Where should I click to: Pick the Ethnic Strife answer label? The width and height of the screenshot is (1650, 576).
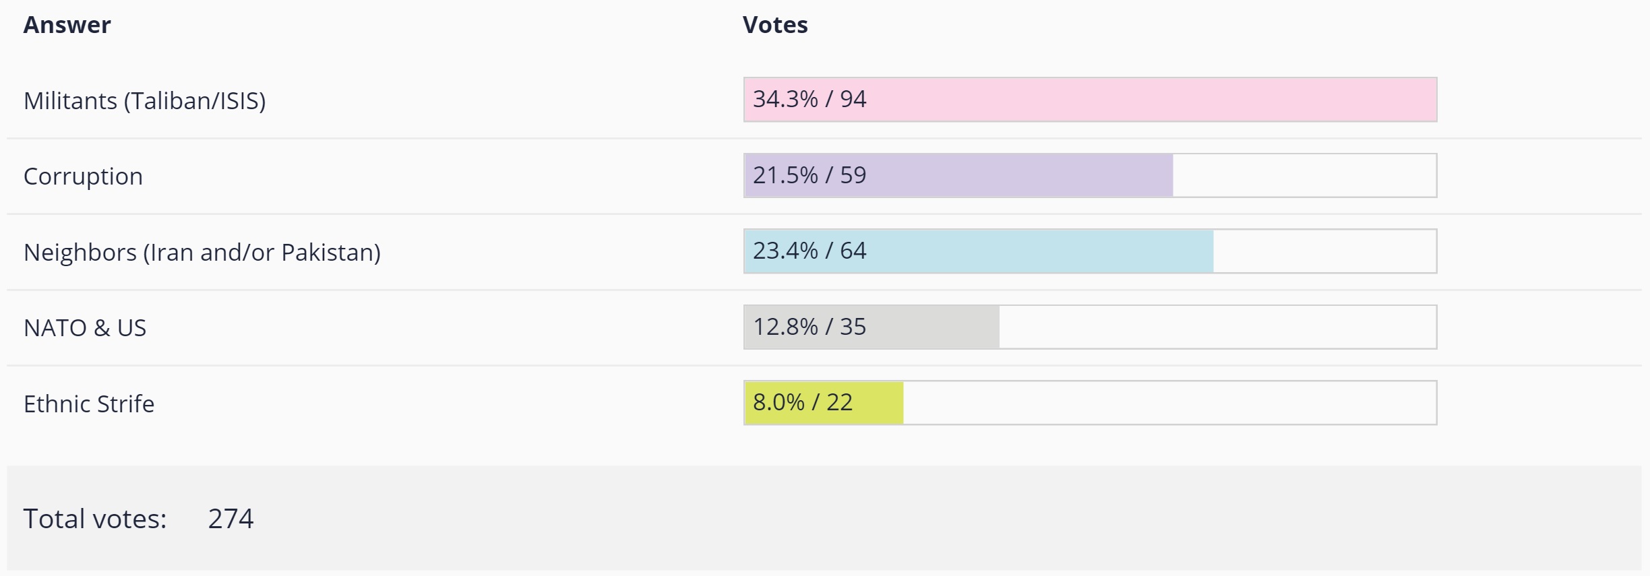(x=89, y=404)
